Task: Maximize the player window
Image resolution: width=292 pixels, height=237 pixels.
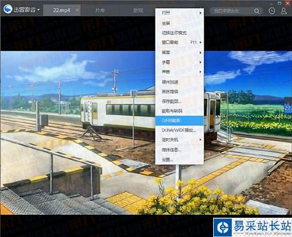Action: [279, 3]
